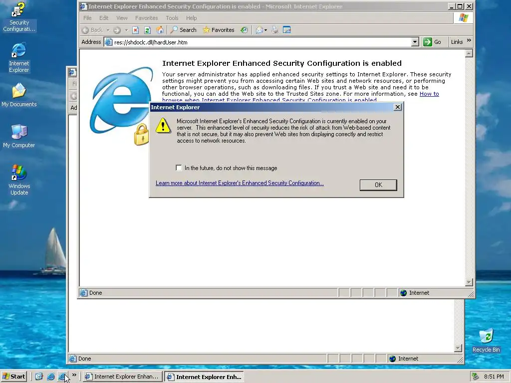Click scroll down arrow of the back window

click(x=458, y=348)
